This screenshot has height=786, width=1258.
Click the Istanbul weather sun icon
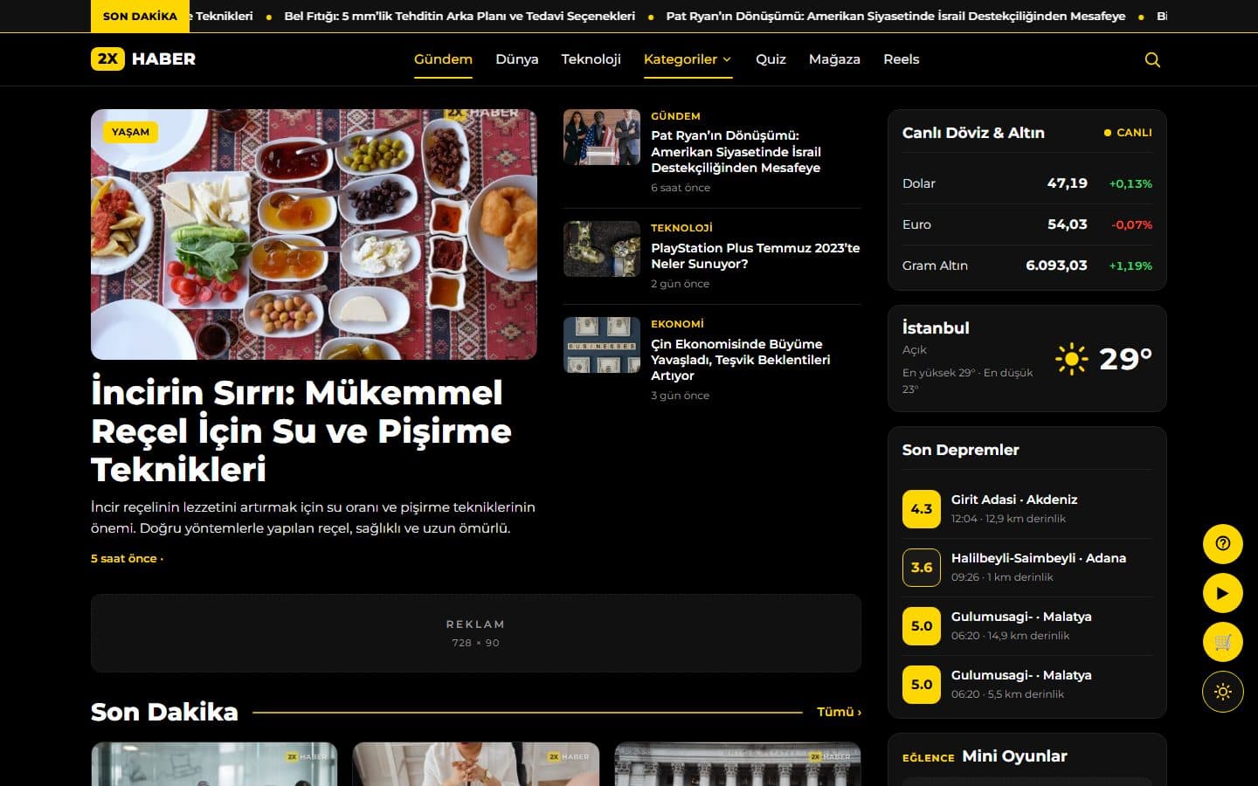click(x=1071, y=359)
